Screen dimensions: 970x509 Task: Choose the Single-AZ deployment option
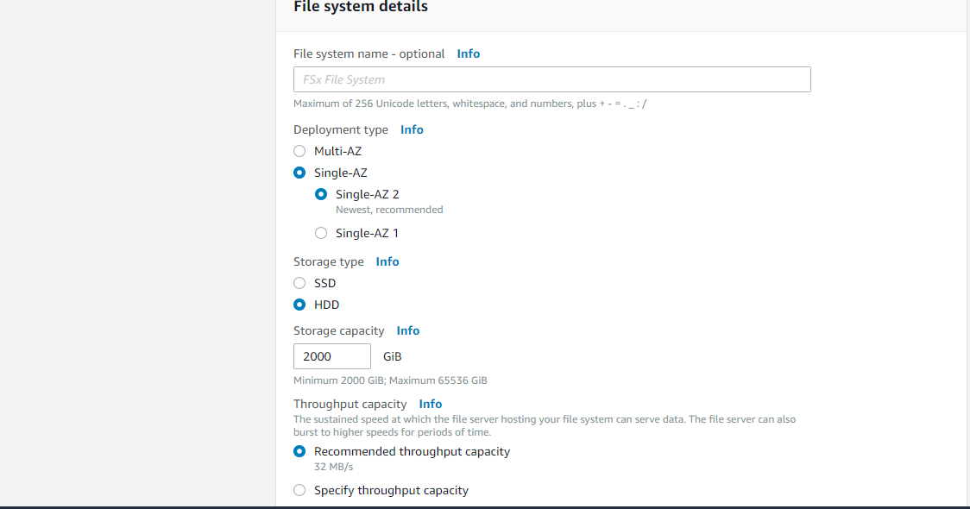coord(299,173)
